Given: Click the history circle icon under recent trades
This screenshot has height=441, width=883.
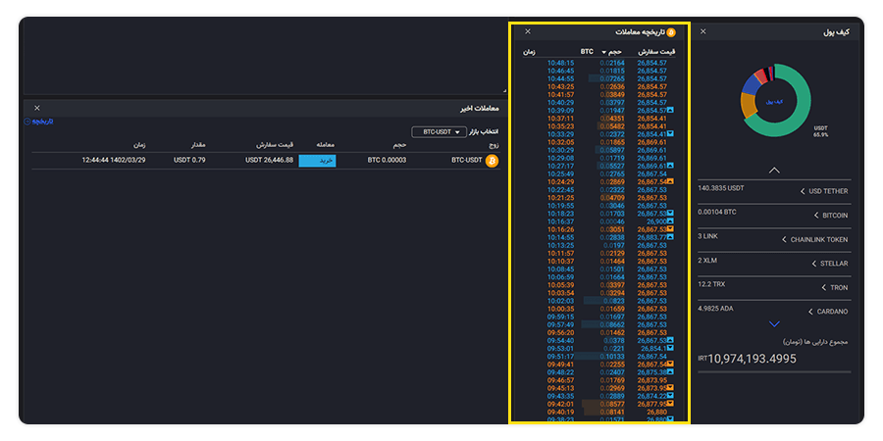Looking at the screenshot, I should pyautogui.click(x=26, y=122).
